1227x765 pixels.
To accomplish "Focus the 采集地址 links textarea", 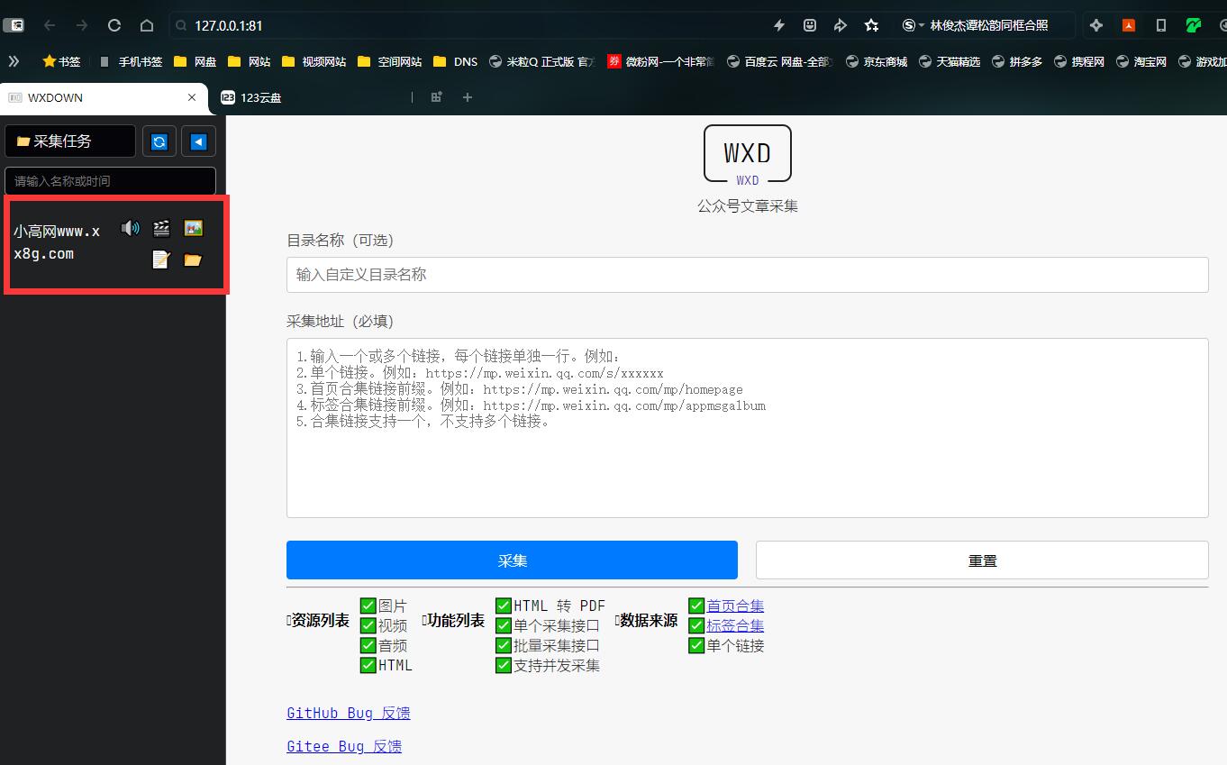I will [x=748, y=428].
